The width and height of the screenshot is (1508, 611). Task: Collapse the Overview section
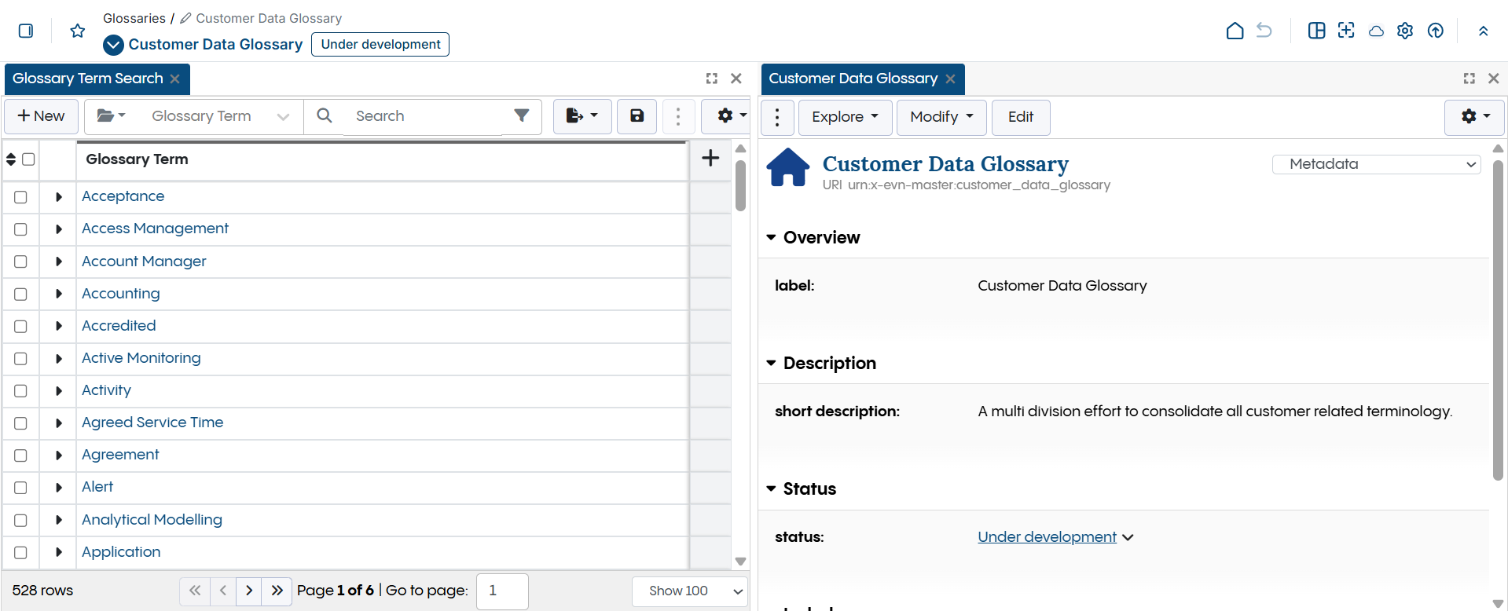pyautogui.click(x=771, y=237)
